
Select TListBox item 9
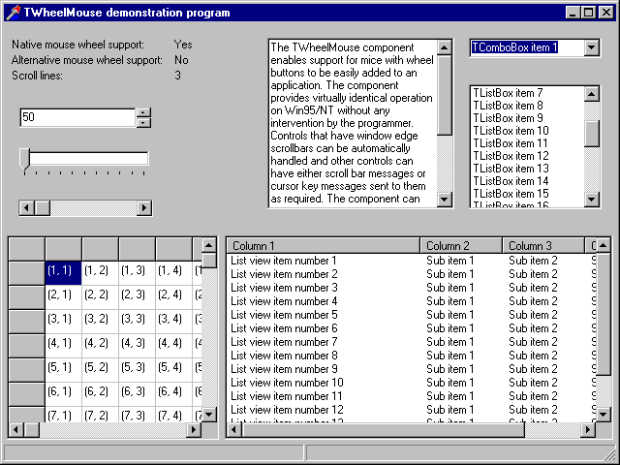pyautogui.click(x=527, y=118)
